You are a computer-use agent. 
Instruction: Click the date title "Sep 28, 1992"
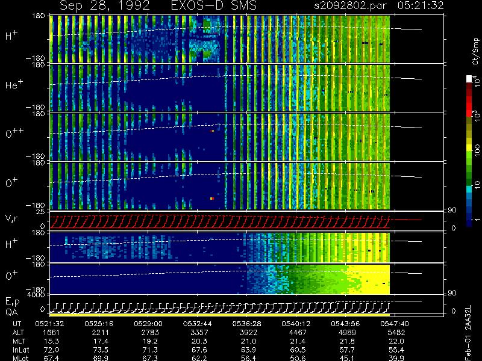click(x=104, y=5)
